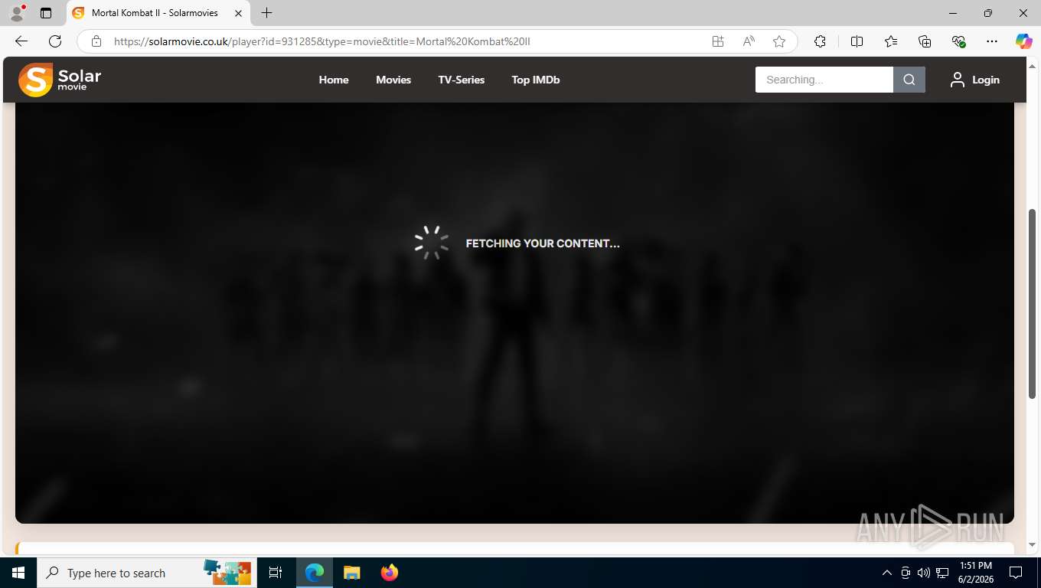Refresh the page

pyautogui.click(x=55, y=41)
